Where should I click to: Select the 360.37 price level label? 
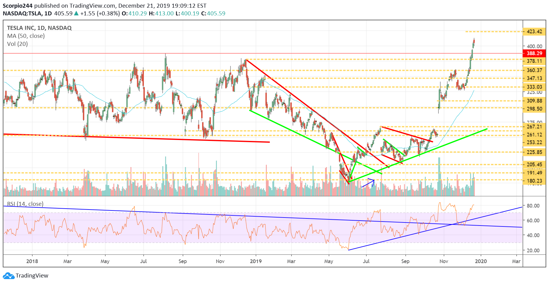pos(534,70)
